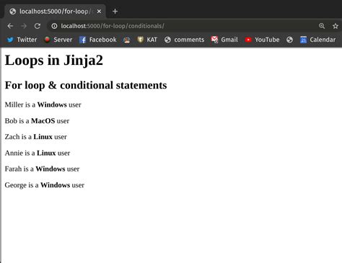Open the unlabeled bookmark icon after Facebook
The image size is (342, 263).
(x=127, y=40)
